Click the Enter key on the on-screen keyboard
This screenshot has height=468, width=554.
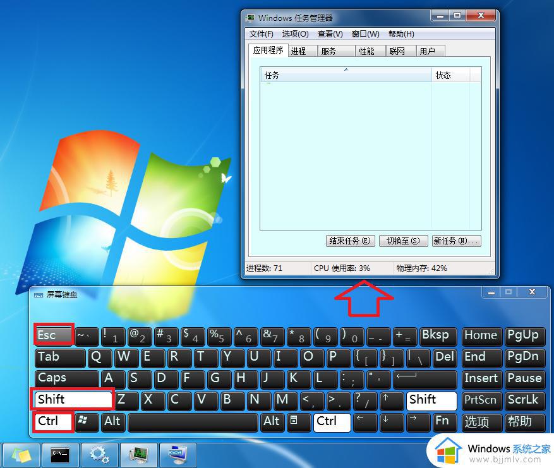(x=425, y=380)
